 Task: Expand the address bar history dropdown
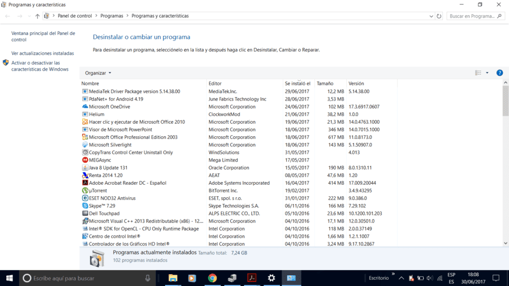coord(431,16)
